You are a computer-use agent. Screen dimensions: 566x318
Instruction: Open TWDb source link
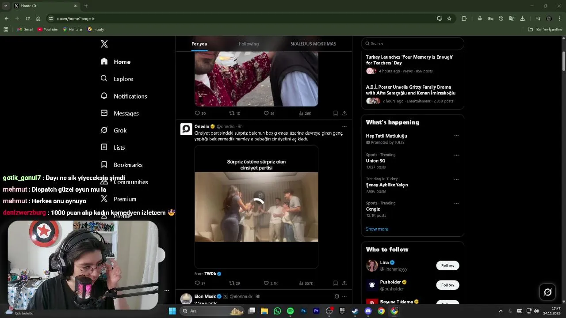pos(210,274)
